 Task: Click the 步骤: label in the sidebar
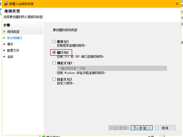[7, 25]
